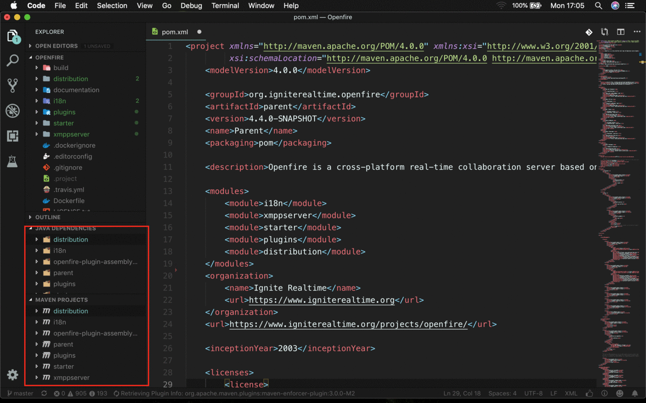Click the Split Editor Right icon
646x403 pixels.
[x=621, y=32]
